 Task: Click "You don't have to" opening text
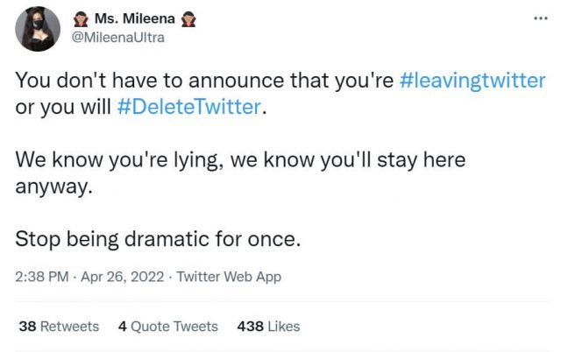pos(84,81)
